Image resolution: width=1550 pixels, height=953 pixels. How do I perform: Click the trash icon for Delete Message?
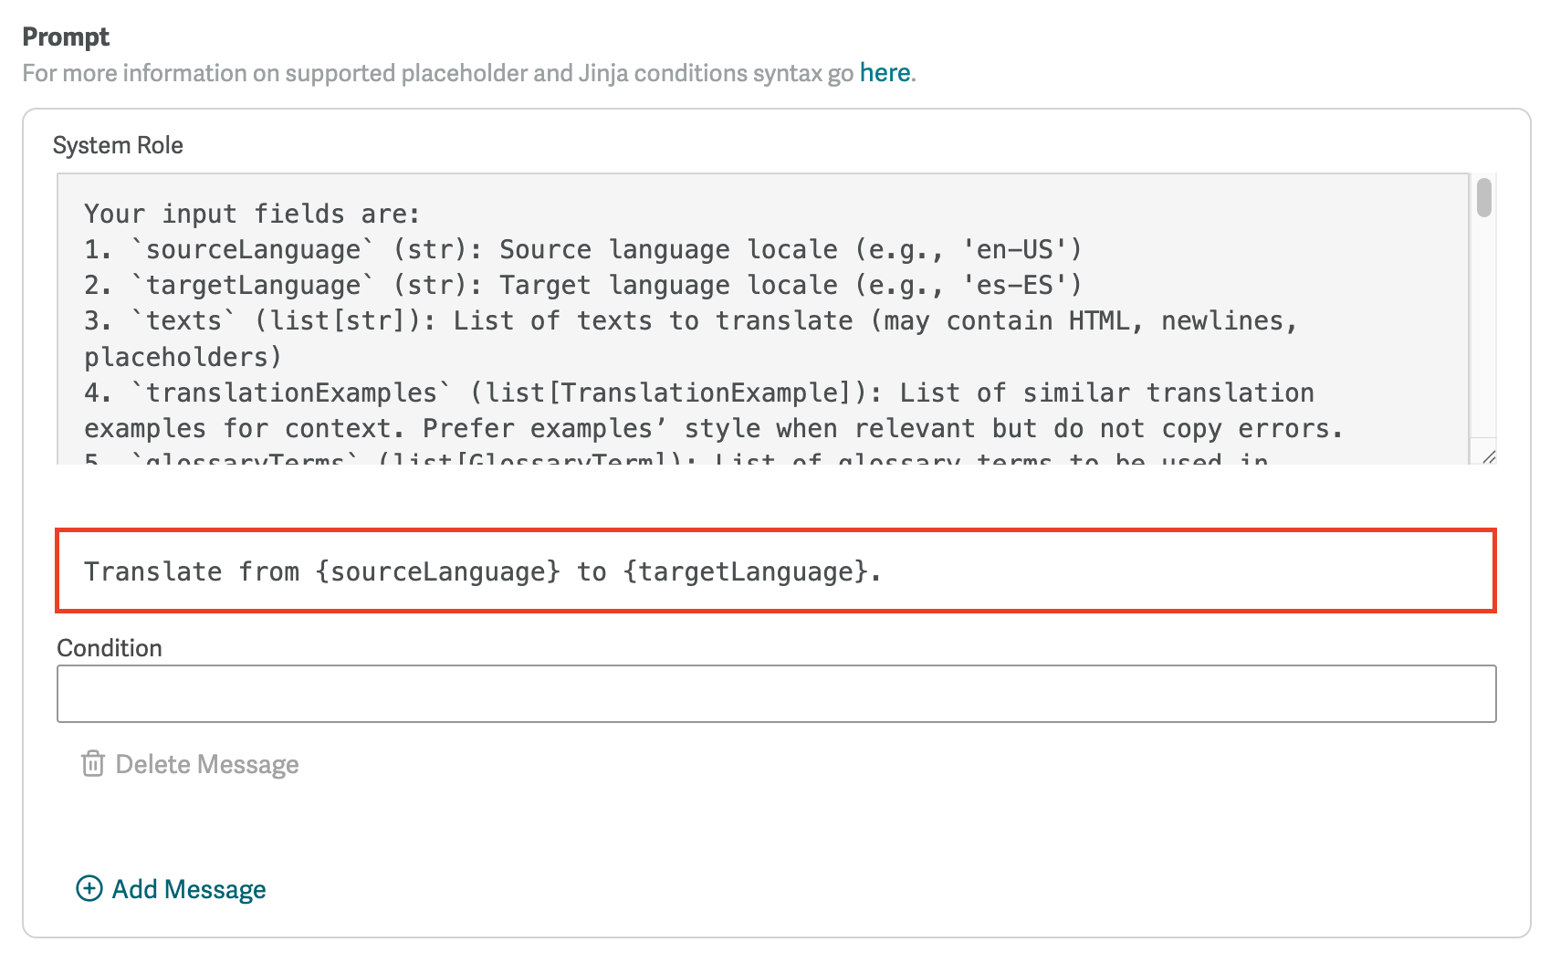(x=92, y=764)
